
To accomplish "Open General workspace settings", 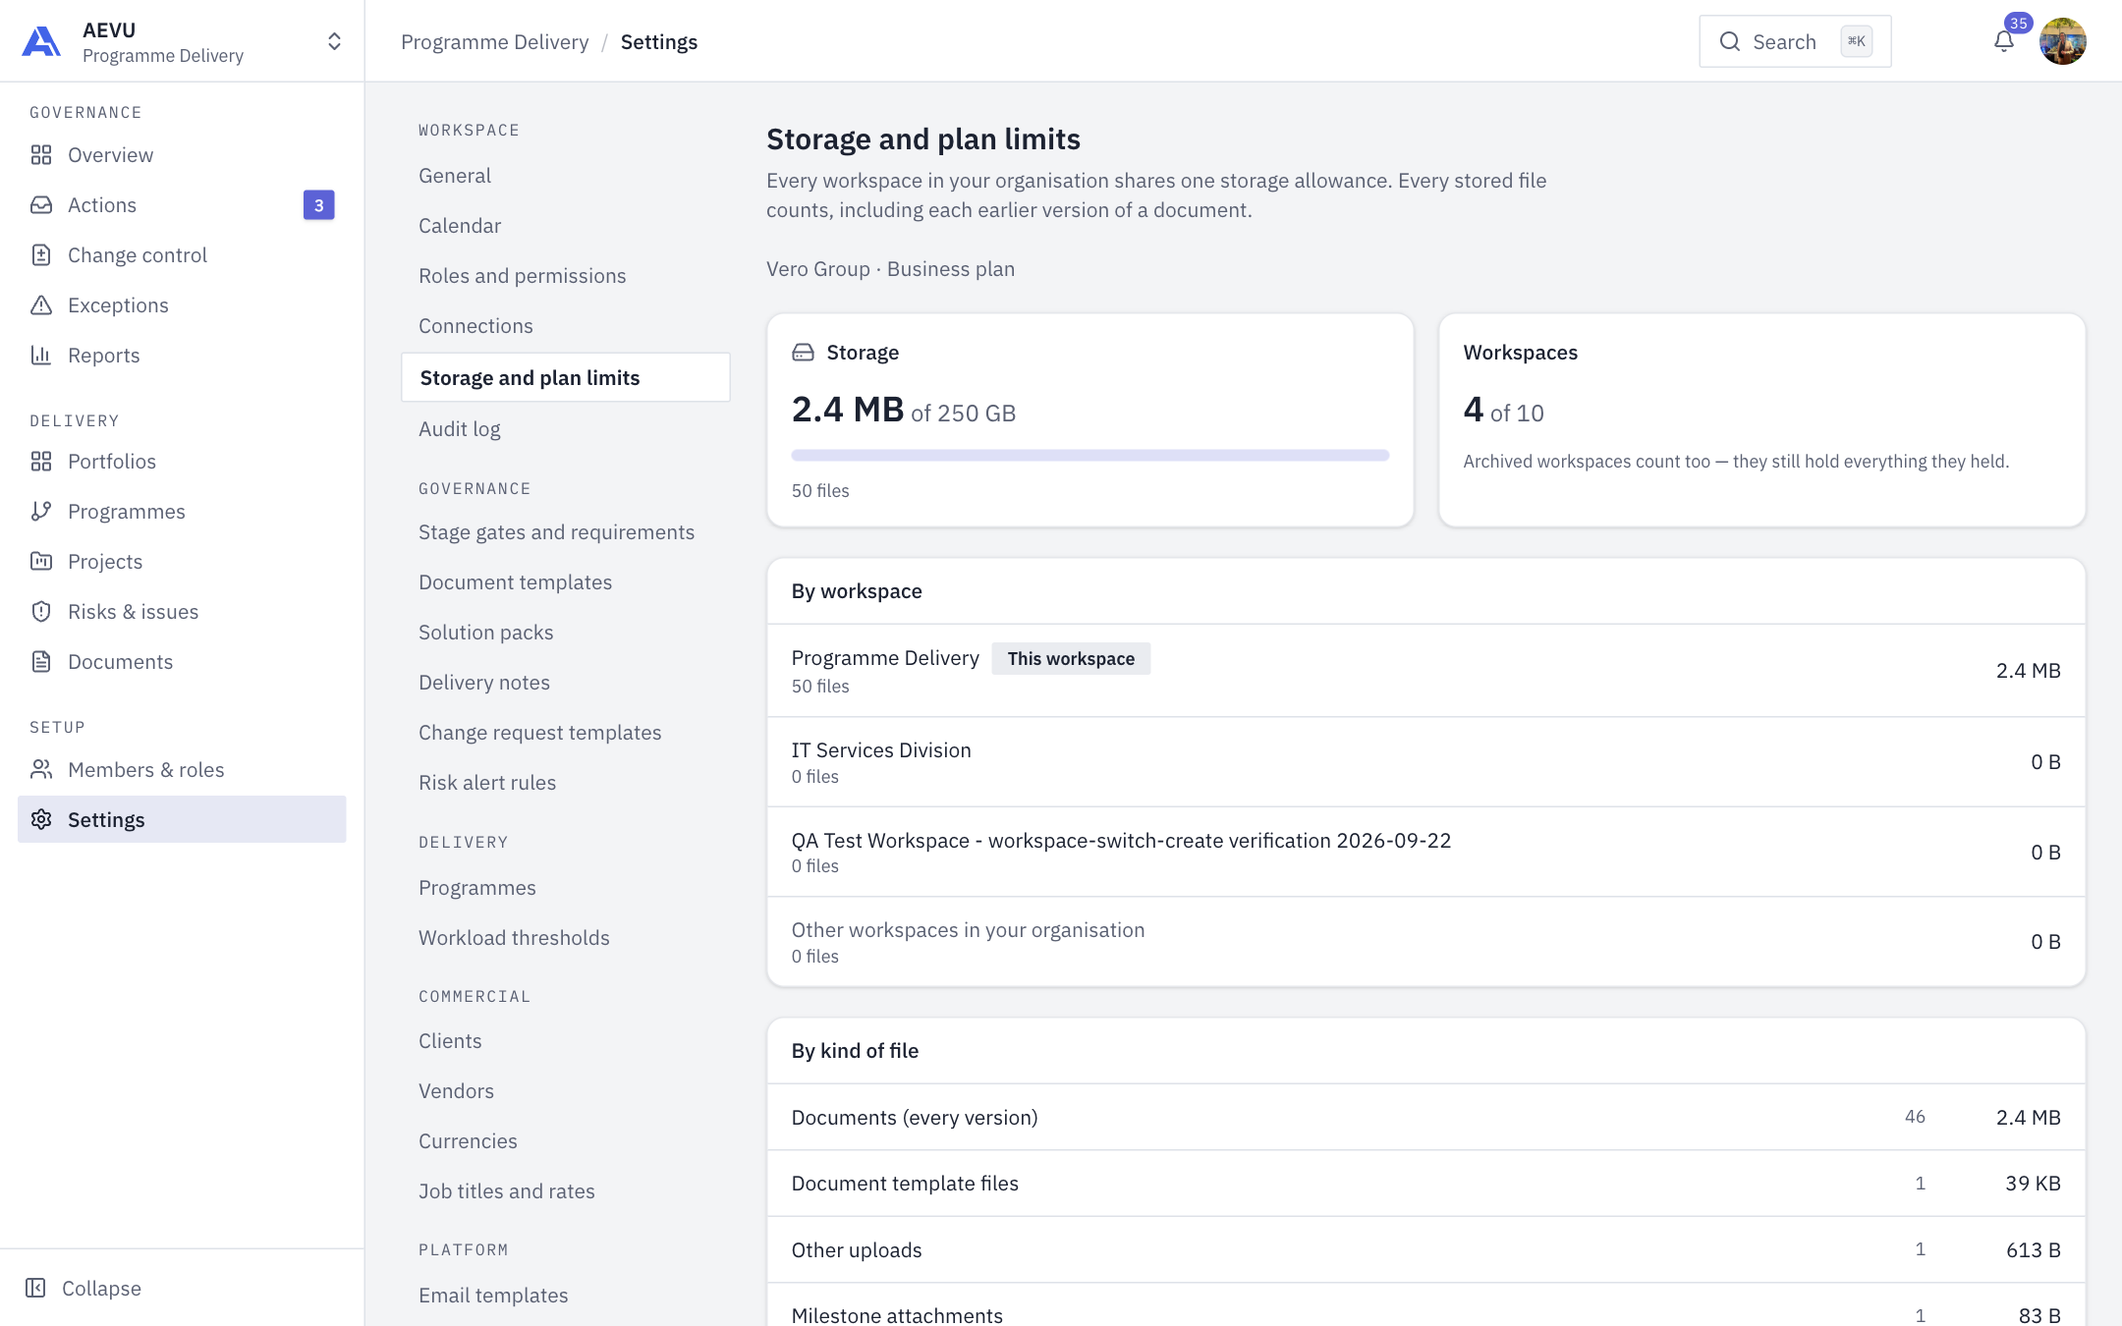I will (x=455, y=176).
